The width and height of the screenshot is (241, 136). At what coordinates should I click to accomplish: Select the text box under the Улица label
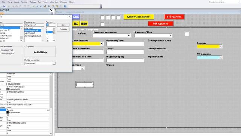coord(125,52)
